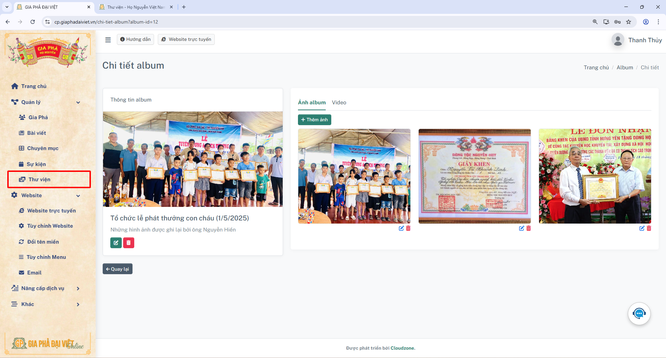Delete the album Tổ chức lễ phát thưởng
This screenshot has height=358, width=666.
(129, 243)
